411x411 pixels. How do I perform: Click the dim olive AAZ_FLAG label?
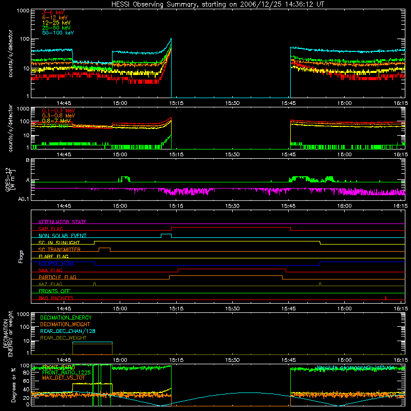[x=50, y=284]
